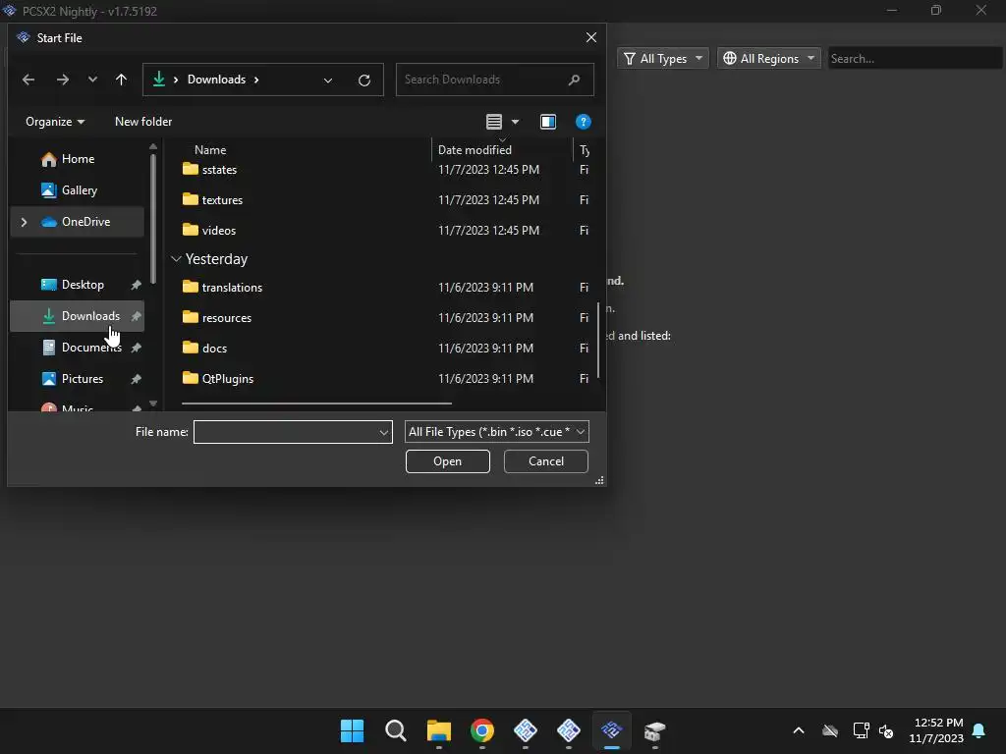Sort by Name column header
The height and width of the screenshot is (754, 1006).
pos(210,150)
